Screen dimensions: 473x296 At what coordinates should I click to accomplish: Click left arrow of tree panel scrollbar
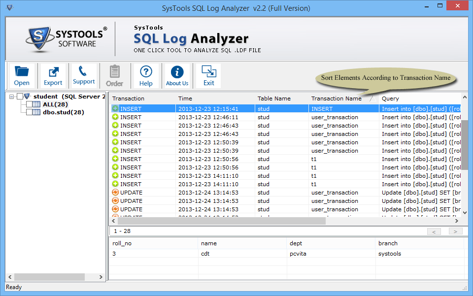[x=10, y=277]
